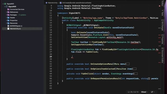This screenshot has height=94, width=167.
Task: Open BCRWifiSignal.cs from solution tree
Action: 16,26
